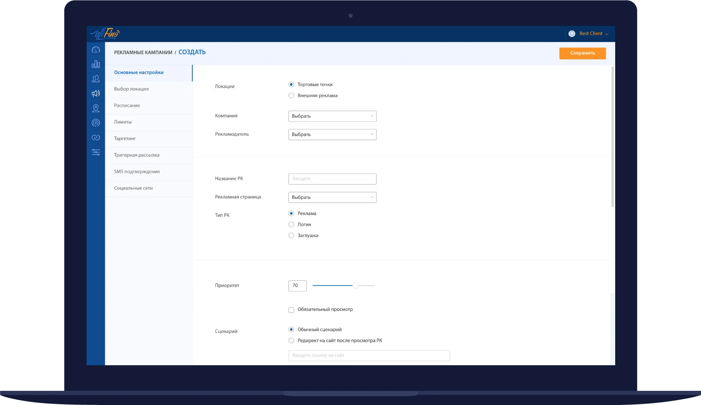Image resolution: width=701 pixels, height=405 pixels.
Task: Click the Приоритет slider handle
Action: [x=355, y=286]
